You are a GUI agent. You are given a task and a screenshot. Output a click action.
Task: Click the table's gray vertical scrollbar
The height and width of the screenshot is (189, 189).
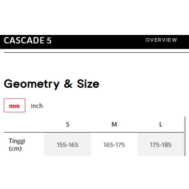[185, 136]
